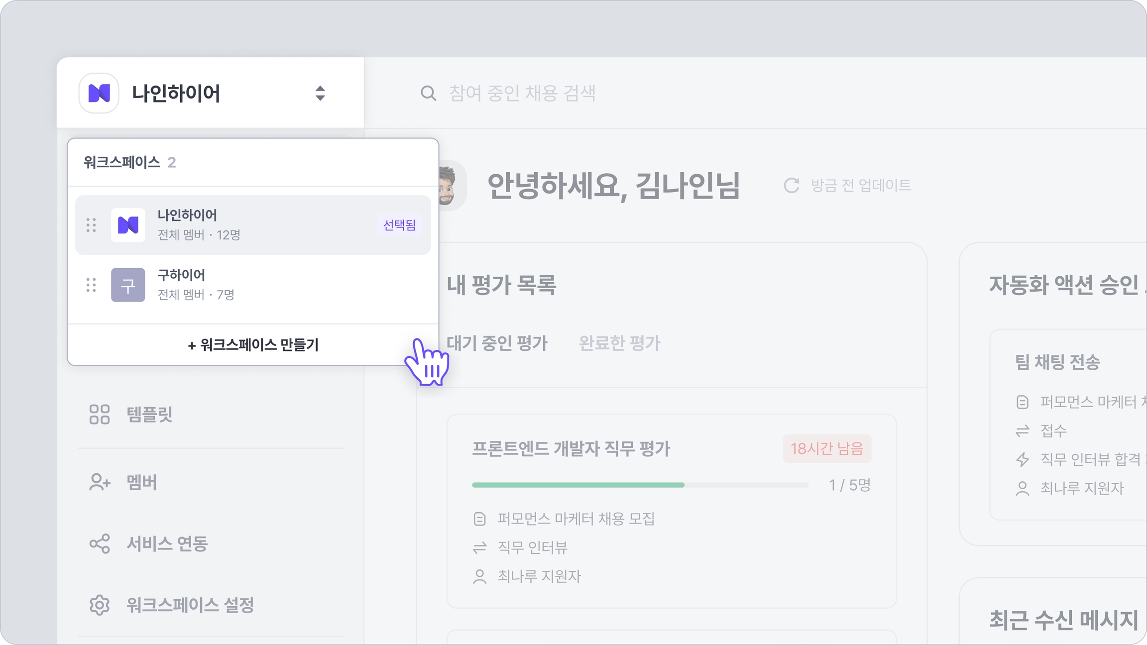Open 템플릿 in the sidebar
This screenshot has width=1147, height=645.
click(x=149, y=414)
